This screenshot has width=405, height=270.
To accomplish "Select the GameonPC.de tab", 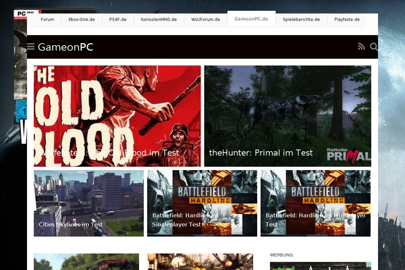I will pyautogui.click(x=251, y=19).
